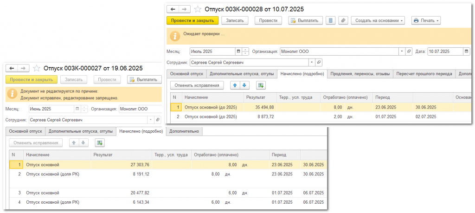
Task: Click Провести и закрыть in the 003К-000028 window
Action: (x=193, y=20)
